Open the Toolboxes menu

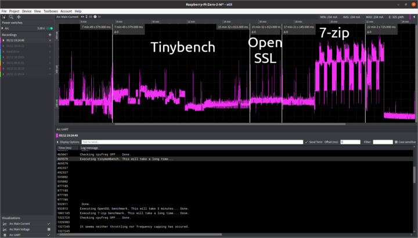[x=51, y=11]
